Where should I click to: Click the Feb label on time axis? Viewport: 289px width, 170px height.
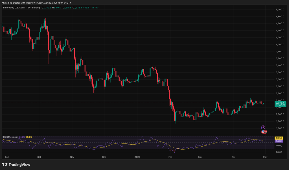point(170,156)
